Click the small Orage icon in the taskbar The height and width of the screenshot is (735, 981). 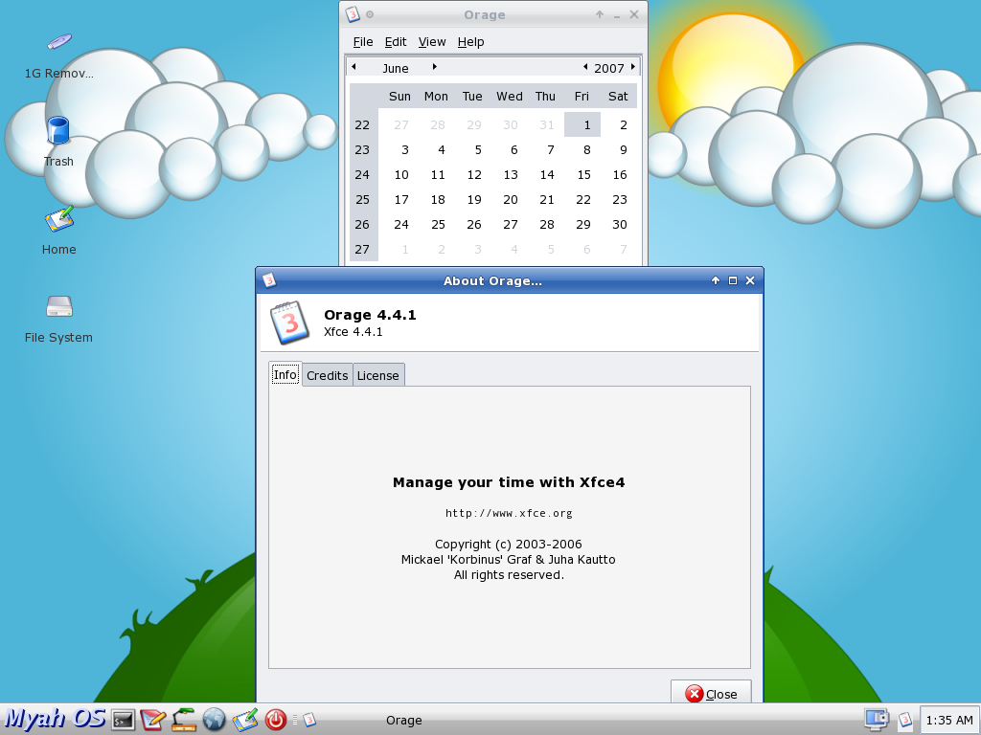[x=309, y=720]
